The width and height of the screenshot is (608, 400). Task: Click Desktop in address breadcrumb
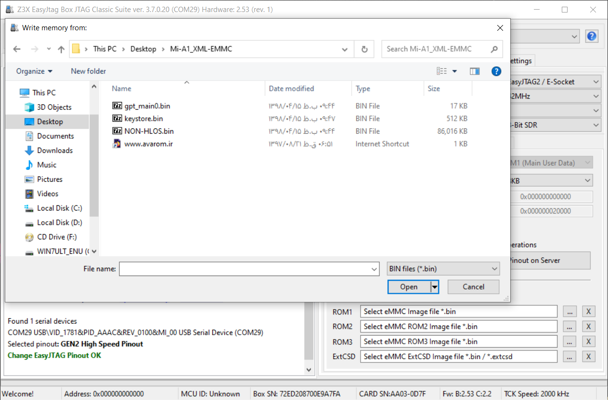click(143, 49)
